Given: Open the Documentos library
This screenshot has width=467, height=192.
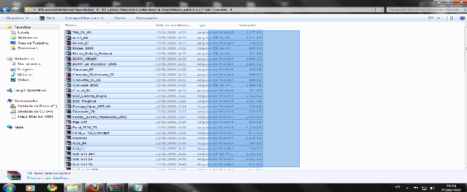Looking at the screenshot, I should (x=29, y=64).
